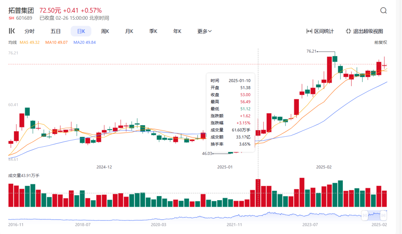Toggle the MA5 moving average line
This screenshot has height=234, width=402.
(x=30, y=42)
